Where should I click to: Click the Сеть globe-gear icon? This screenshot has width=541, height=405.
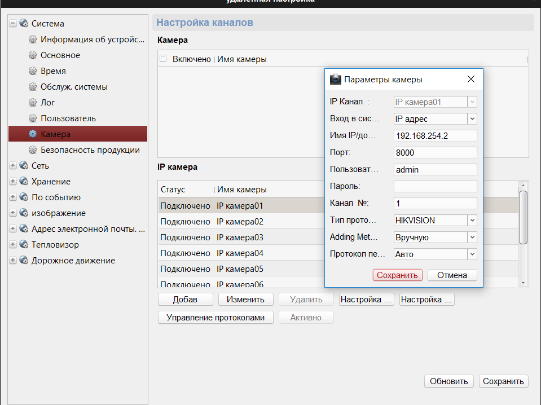click(x=24, y=166)
